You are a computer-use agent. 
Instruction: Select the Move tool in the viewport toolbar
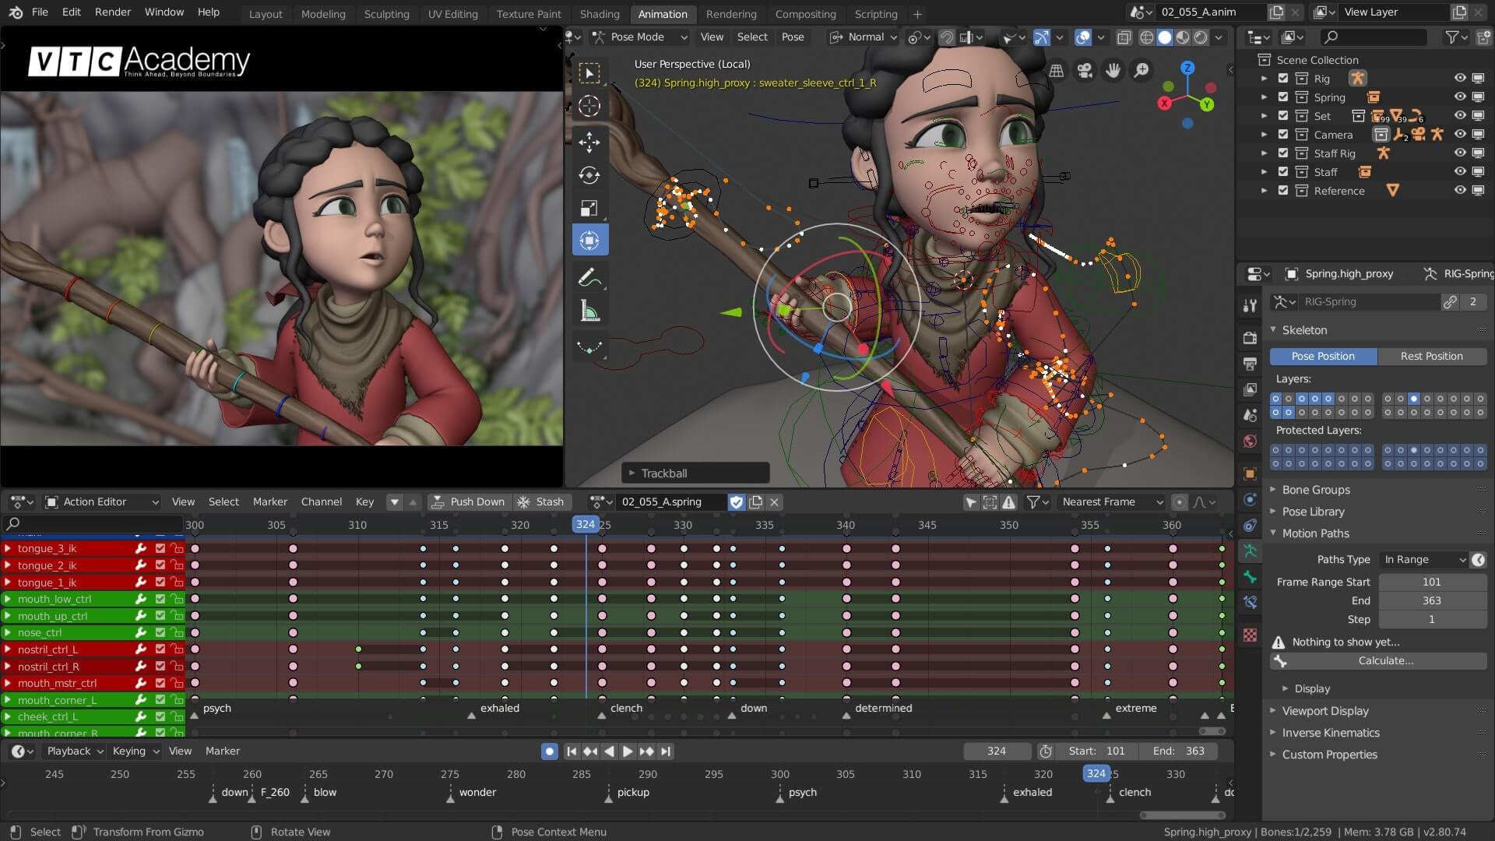click(x=589, y=143)
